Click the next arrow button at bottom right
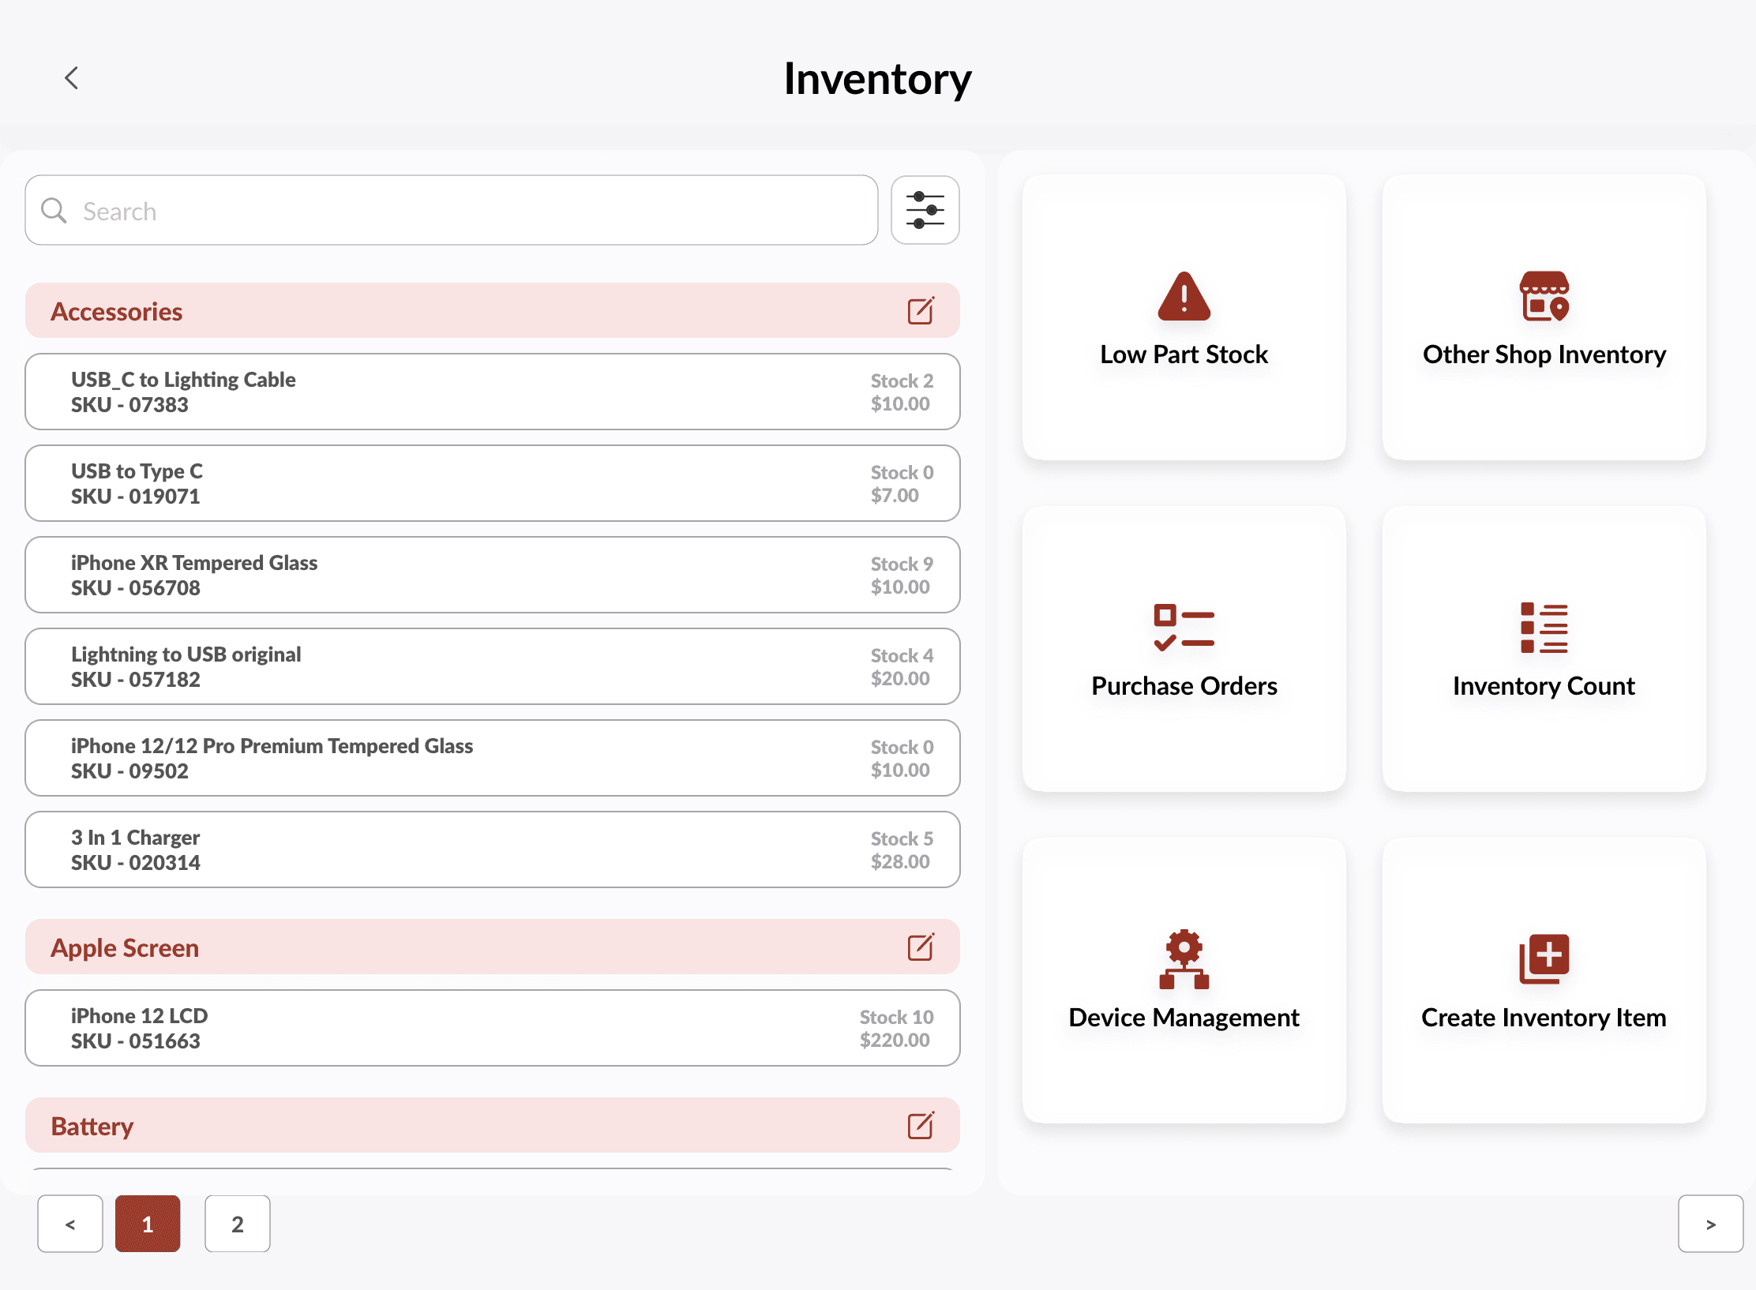The width and height of the screenshot is (1756, 1290). point(1710,1224)
